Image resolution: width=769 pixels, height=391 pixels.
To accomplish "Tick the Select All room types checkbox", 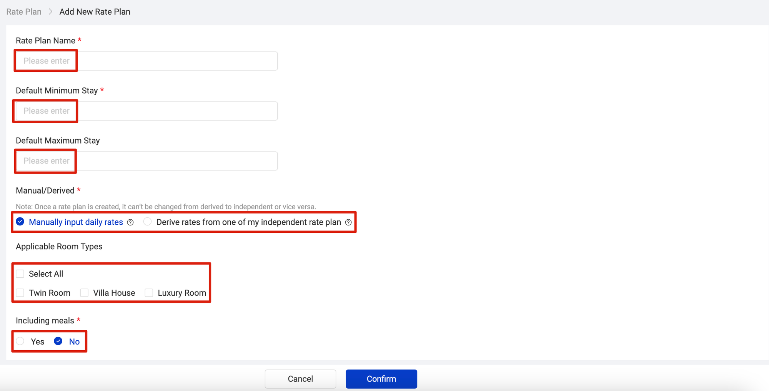I will 20,274.
